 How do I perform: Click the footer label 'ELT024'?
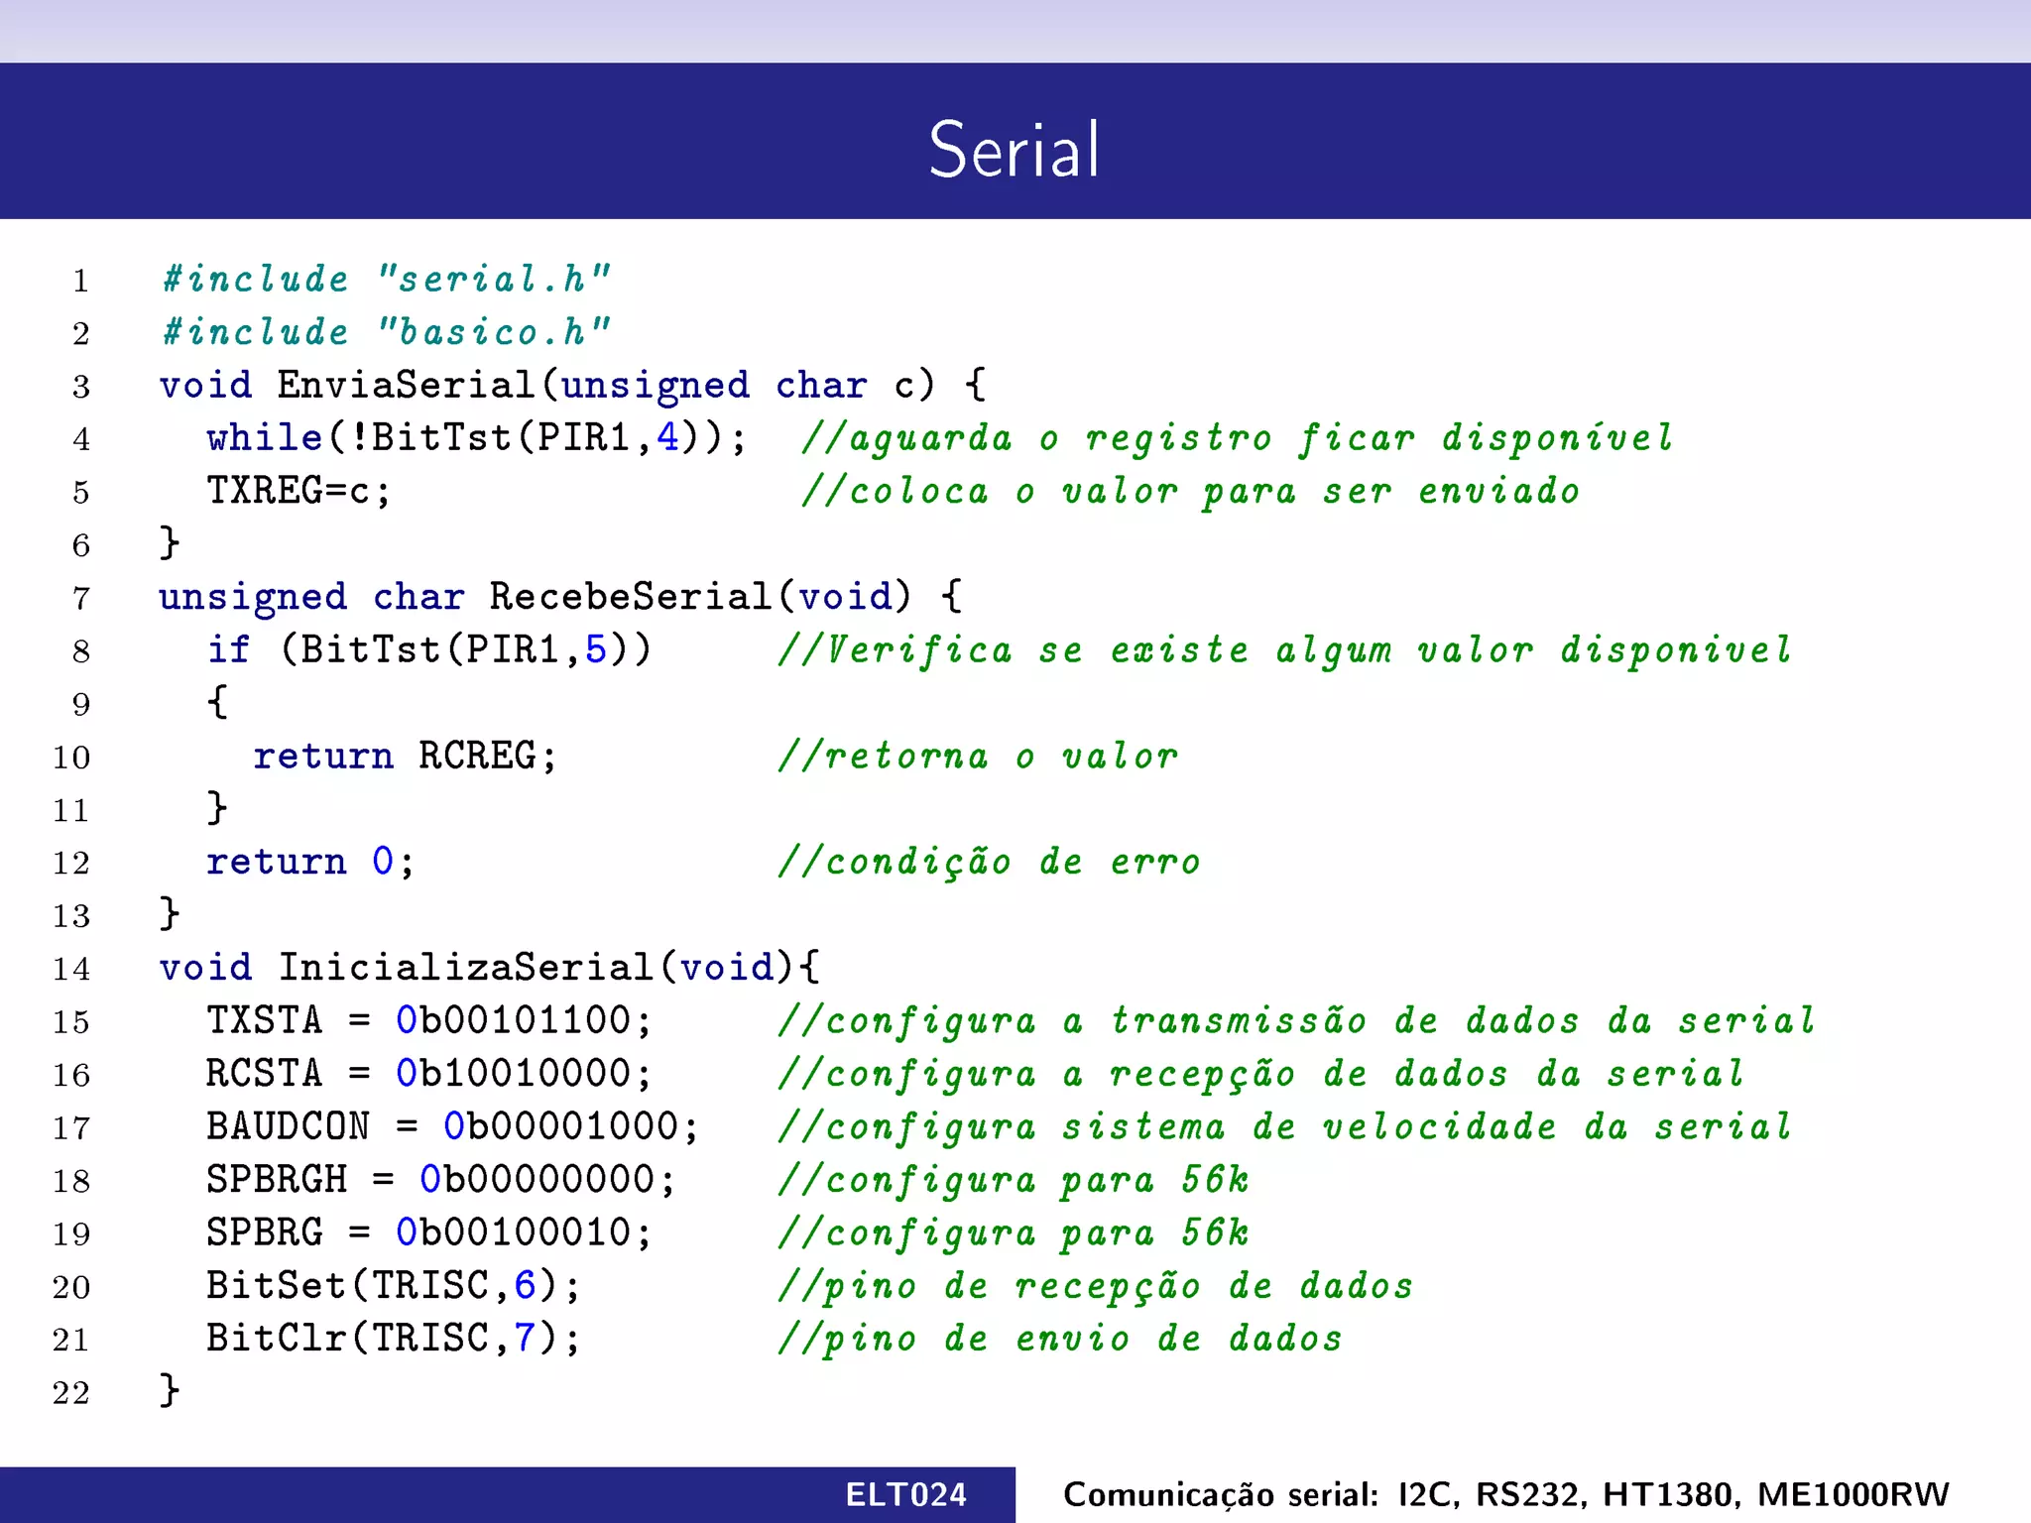(x=905, y=1494)
